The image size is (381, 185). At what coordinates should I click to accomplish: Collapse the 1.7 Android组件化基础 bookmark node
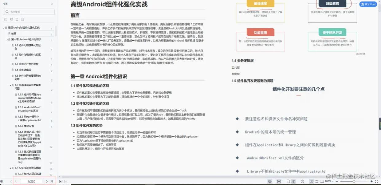coord(10,168)
